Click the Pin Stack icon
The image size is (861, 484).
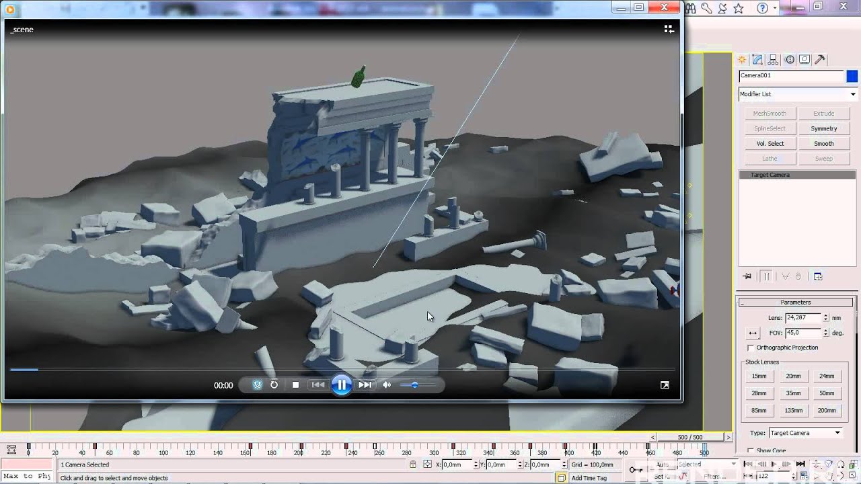click(x=747, y=276)
